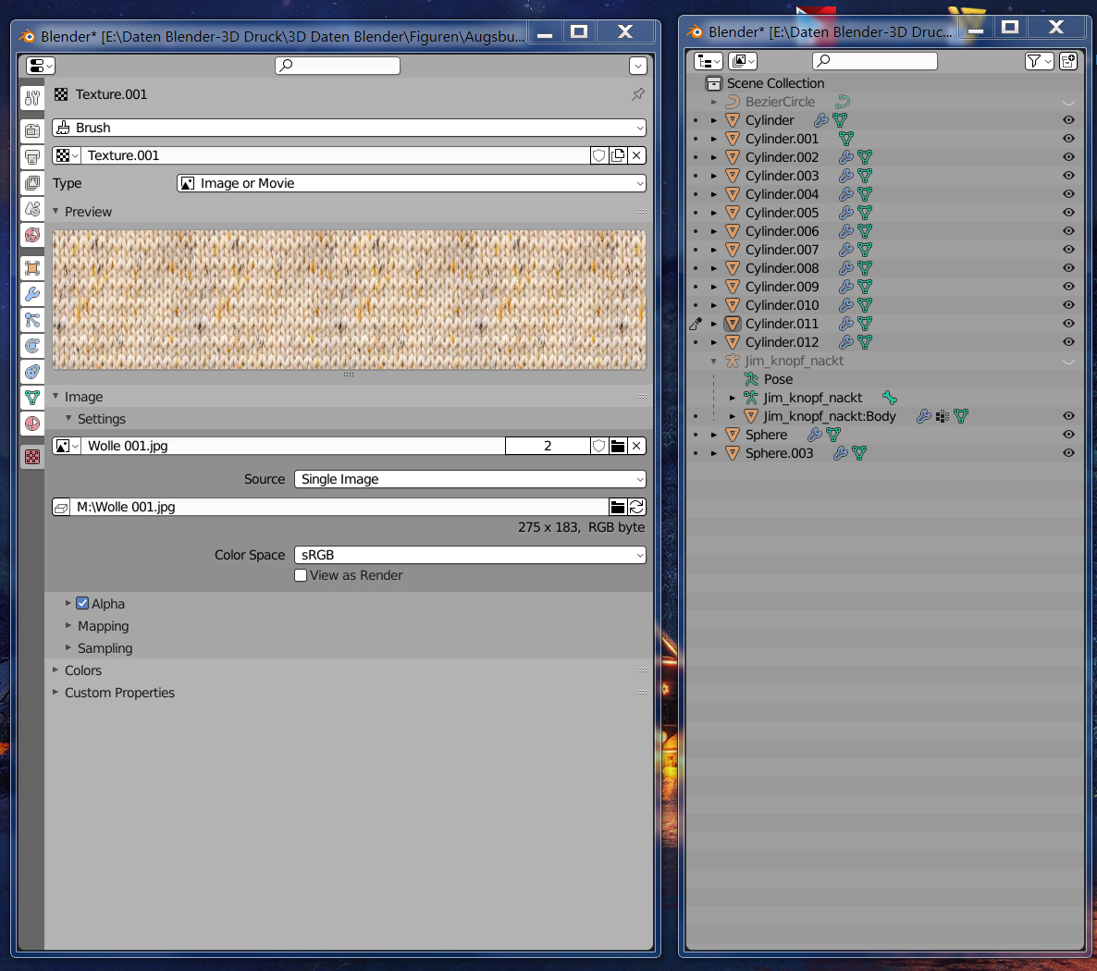Check the View as Render box
Image resolution: width=1097 pixels, height=971 pixels.
(x=301, y=575)
